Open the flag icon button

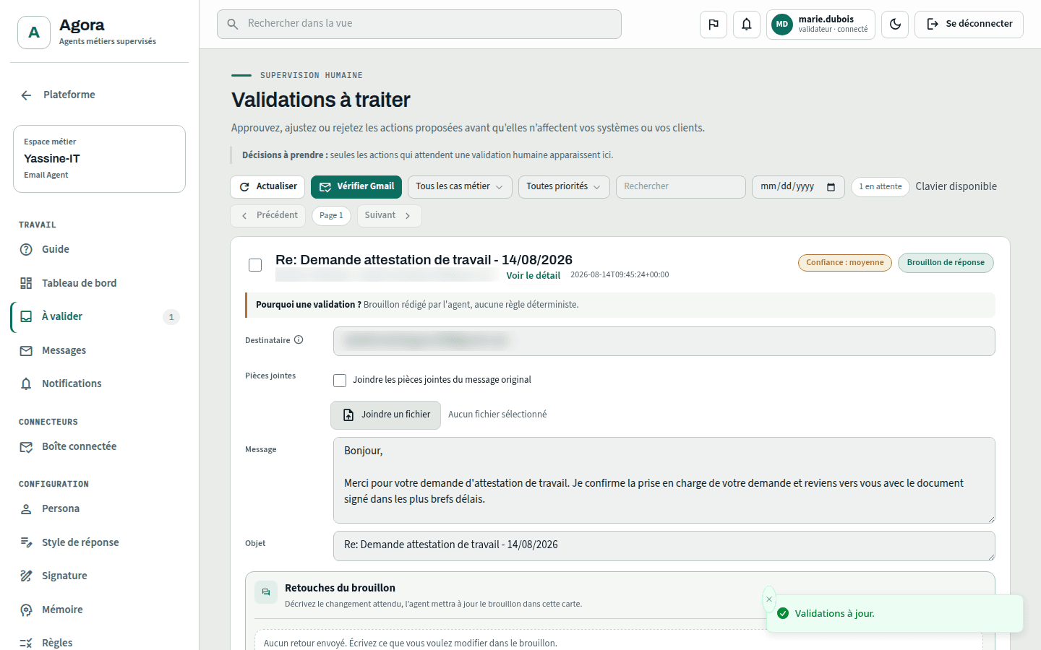[714, 25]
